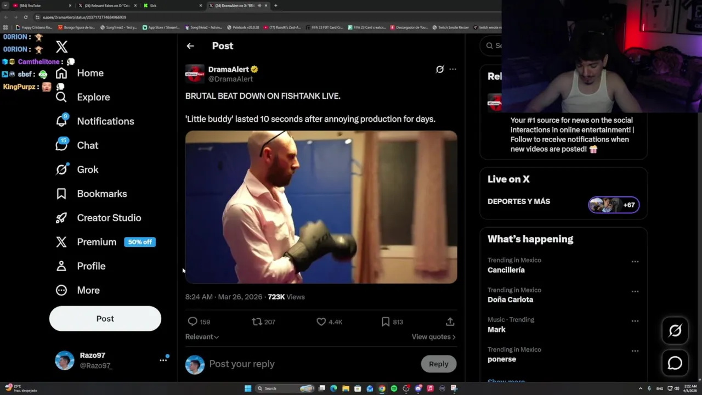
Task: Open options for Doña Carlota trend
Action: [635, 291]
